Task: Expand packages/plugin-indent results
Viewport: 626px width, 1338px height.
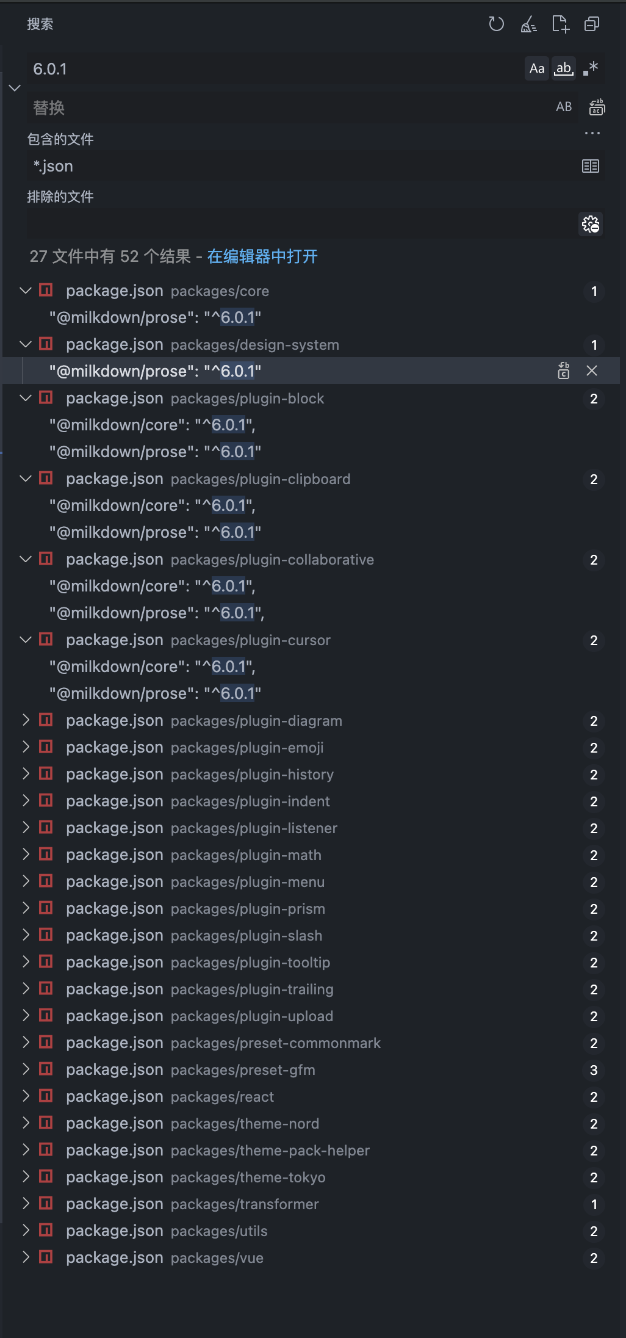Action: [26, 801]
